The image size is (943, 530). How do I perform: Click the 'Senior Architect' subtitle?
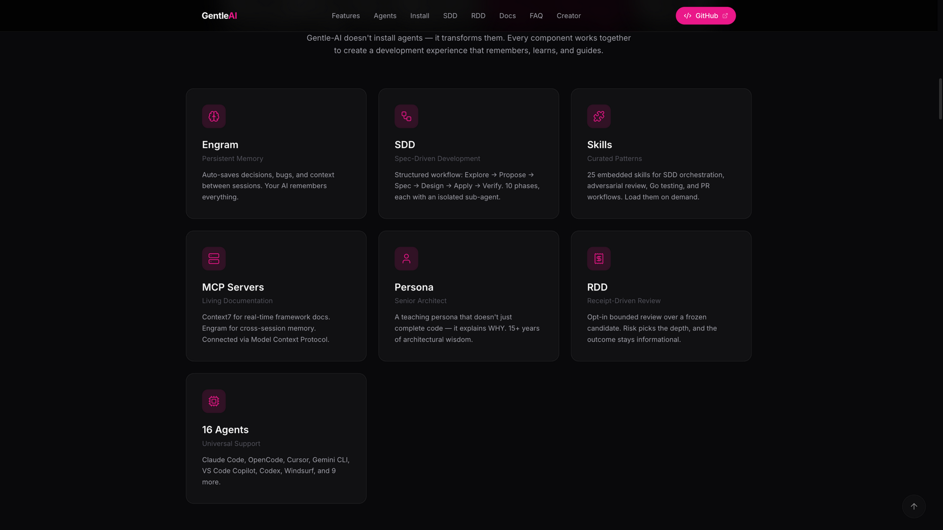tap(420, 301)
